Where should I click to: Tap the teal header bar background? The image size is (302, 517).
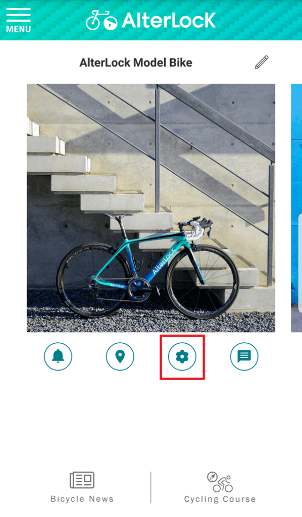(257, 20)
